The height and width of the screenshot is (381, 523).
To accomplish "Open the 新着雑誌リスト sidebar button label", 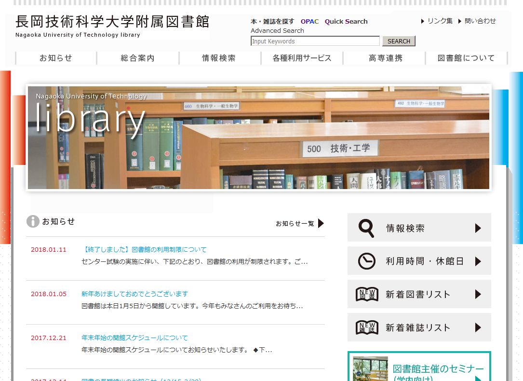I will [x=418, y=327].
